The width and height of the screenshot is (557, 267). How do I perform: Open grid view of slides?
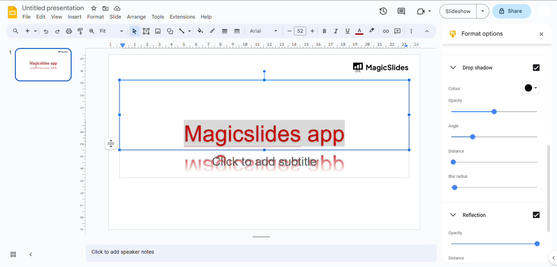coord(13,254)
